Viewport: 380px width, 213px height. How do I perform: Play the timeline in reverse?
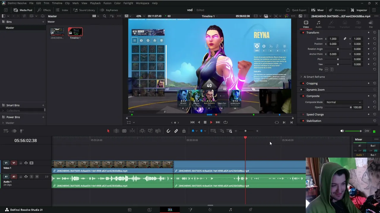point(199,122)
